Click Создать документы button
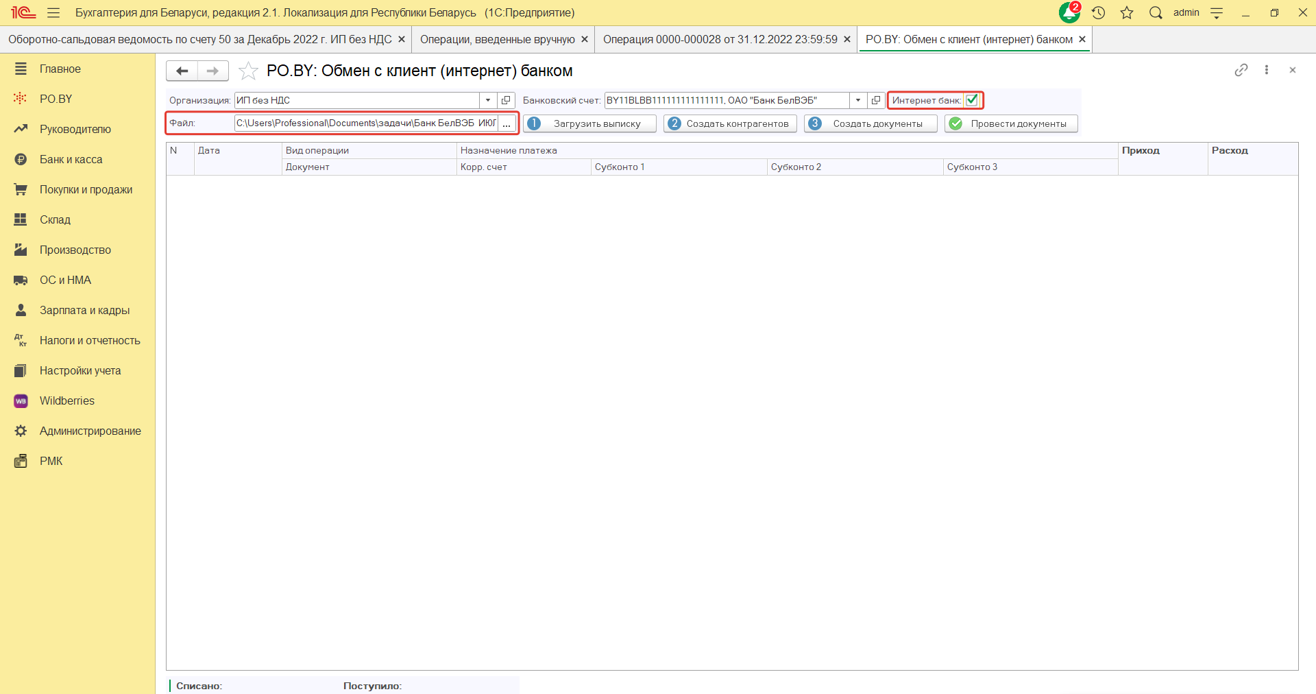Image resolution: width=1316 pixels, height=694 pixels. click(x=870, y=123)
